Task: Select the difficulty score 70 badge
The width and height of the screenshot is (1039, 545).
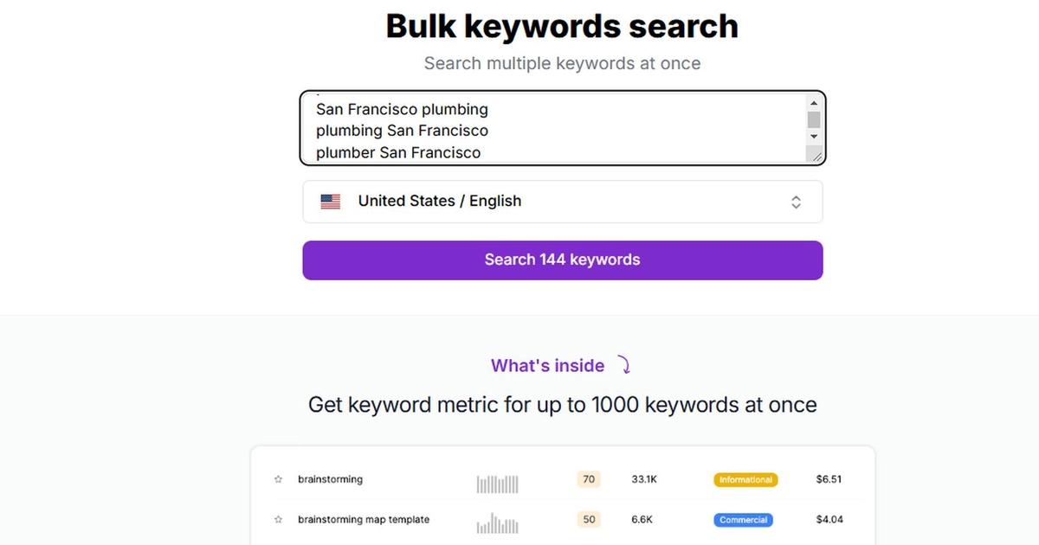Action: (589, 478)
